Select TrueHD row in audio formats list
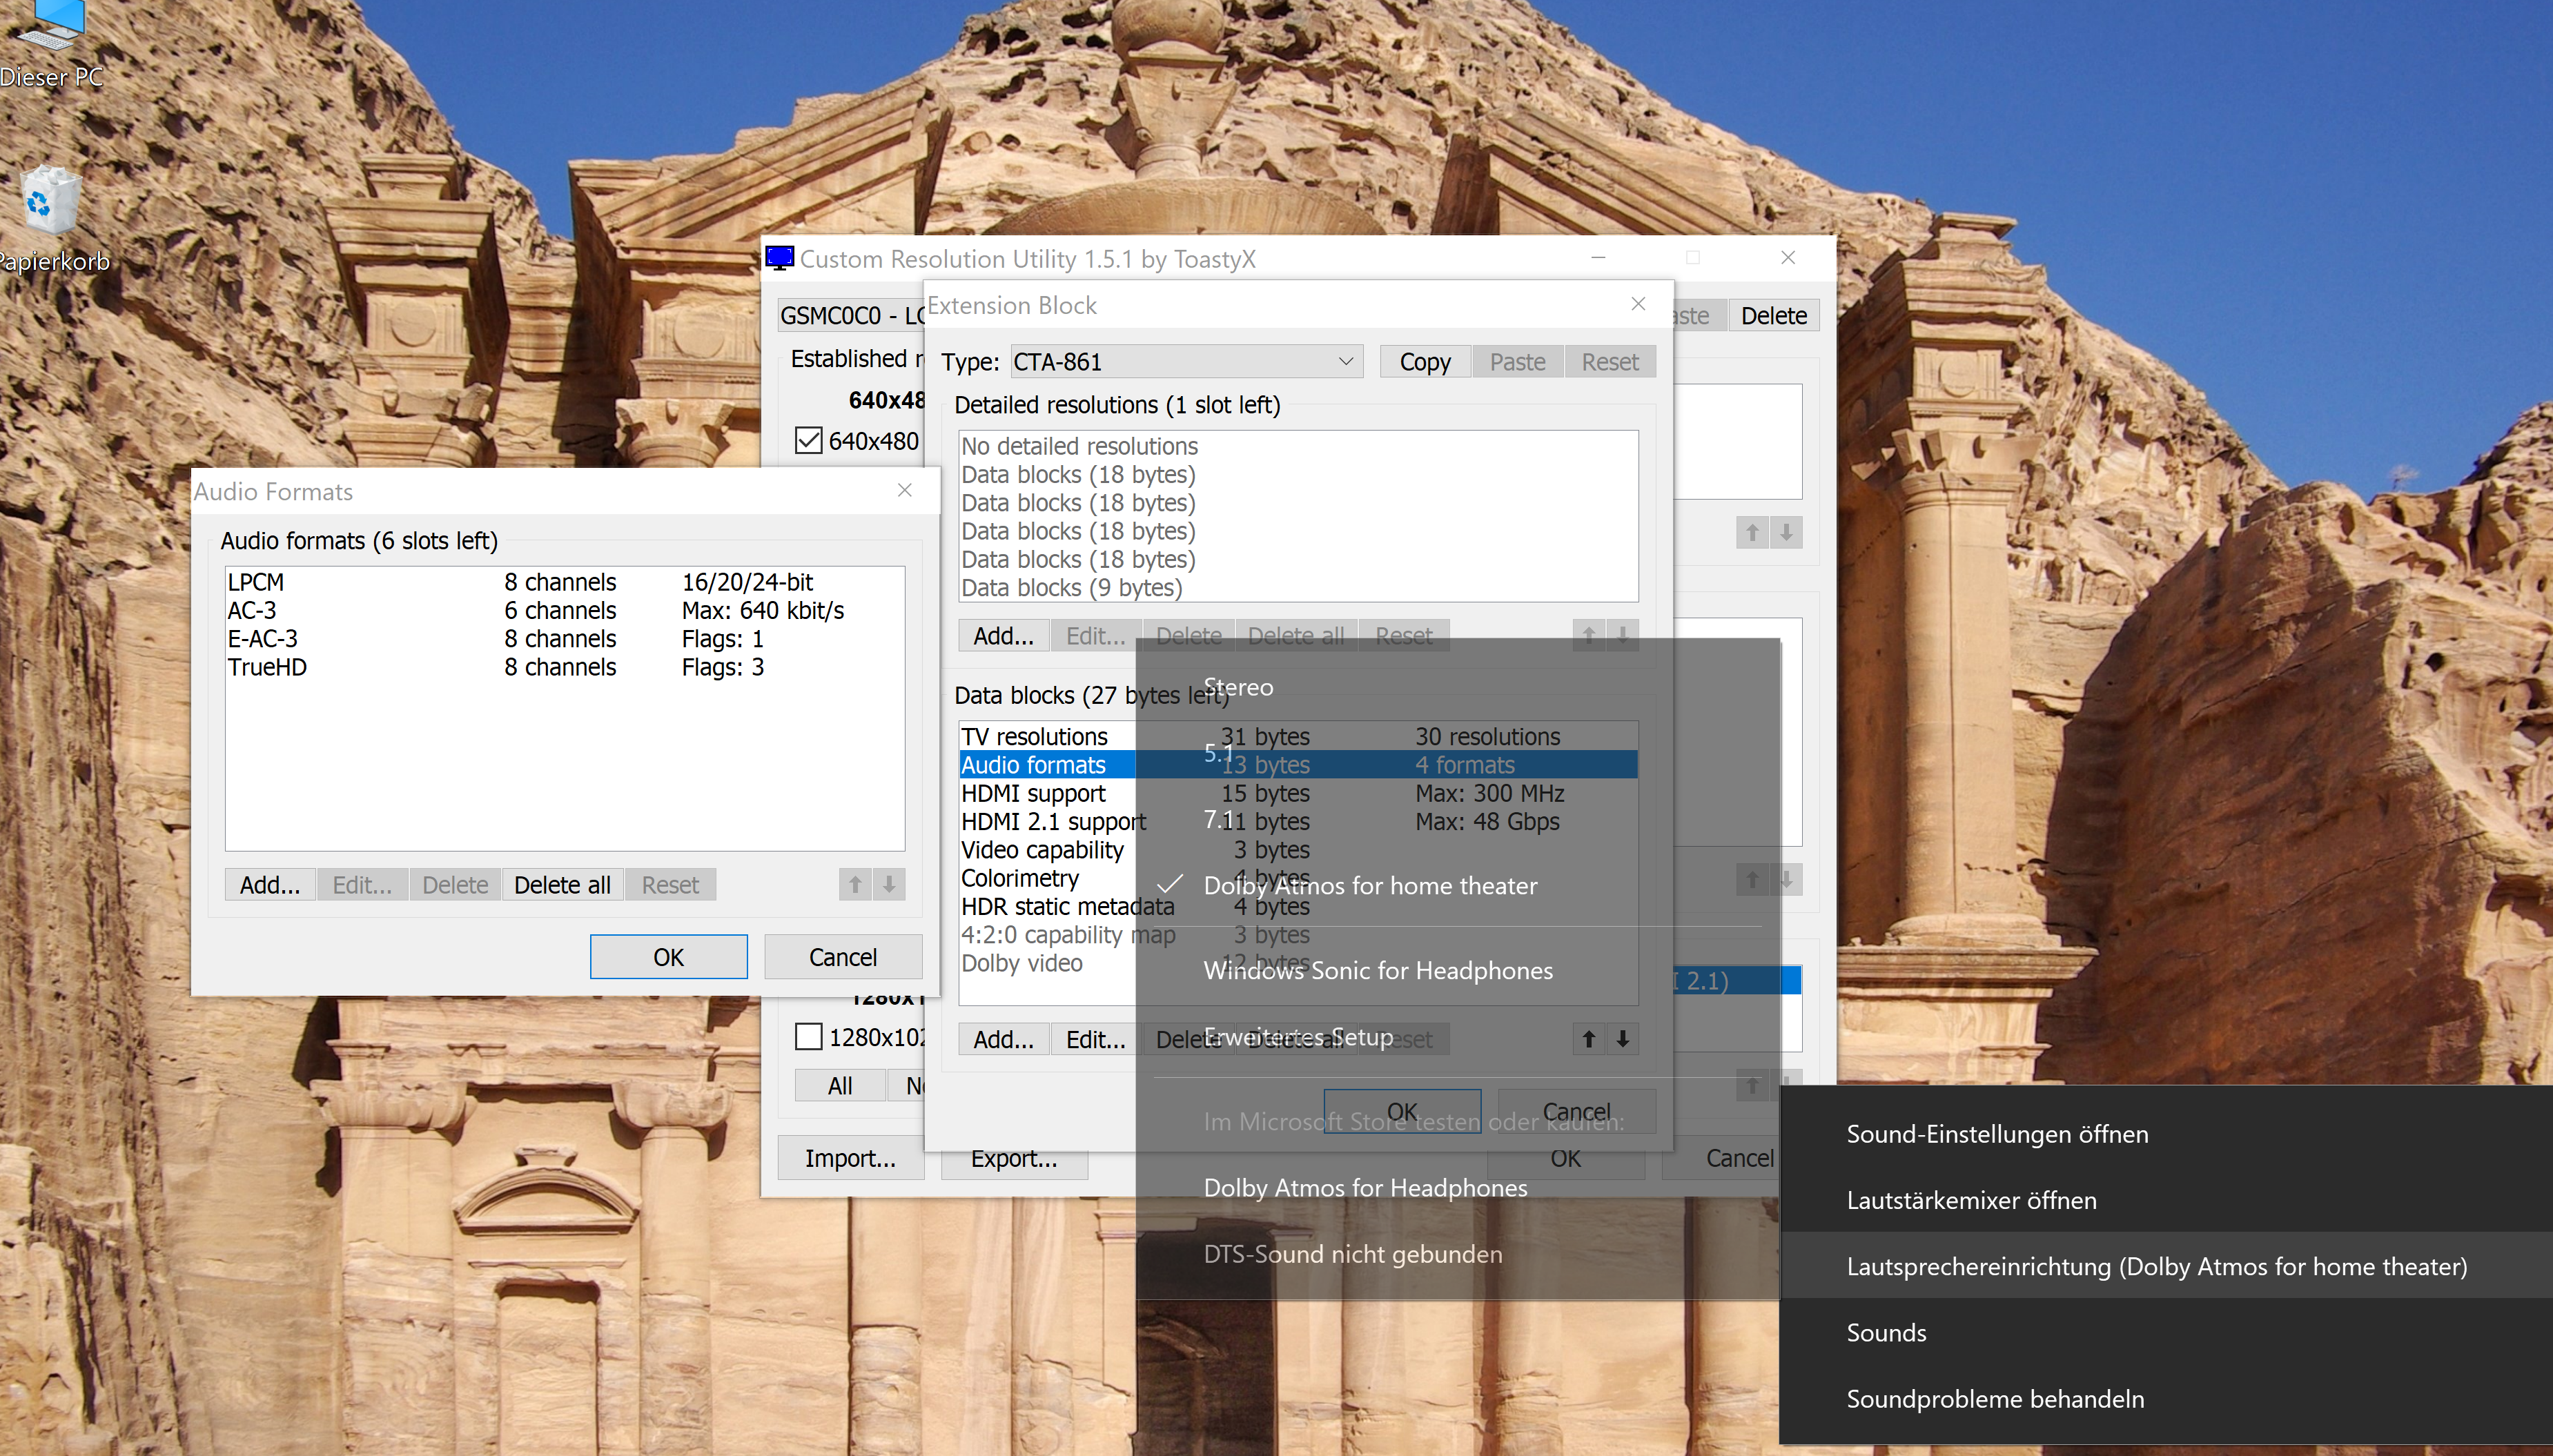This screenshot has width=2553, height=1456. (268, 667)
